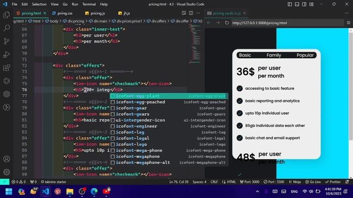Click tabnine starter in status bar
This screenshot has width=353, height=198.
click(54, 182)
